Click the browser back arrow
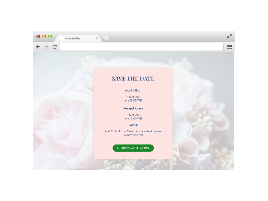The image size is (268, 201). (38, 47)
